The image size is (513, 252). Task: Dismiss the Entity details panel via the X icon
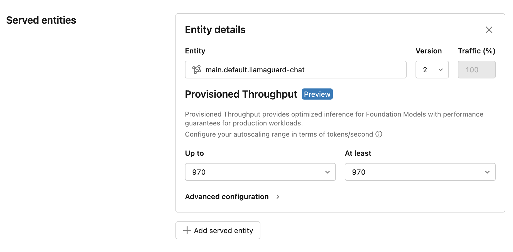(489, 30)
